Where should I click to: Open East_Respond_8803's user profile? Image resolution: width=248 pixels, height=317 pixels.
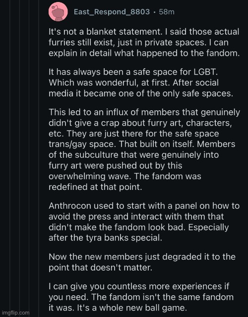point(112,12)
